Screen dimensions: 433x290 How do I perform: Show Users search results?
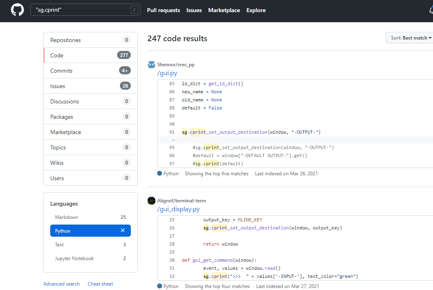[91, 178]
